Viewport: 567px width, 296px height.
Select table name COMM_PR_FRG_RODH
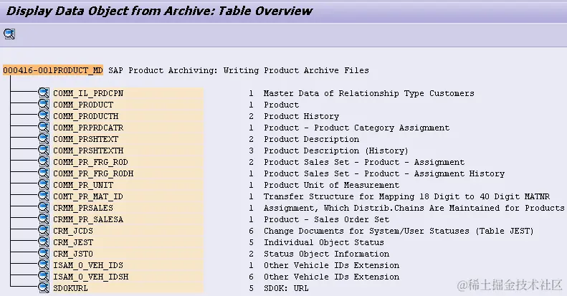tap(93, 173)
